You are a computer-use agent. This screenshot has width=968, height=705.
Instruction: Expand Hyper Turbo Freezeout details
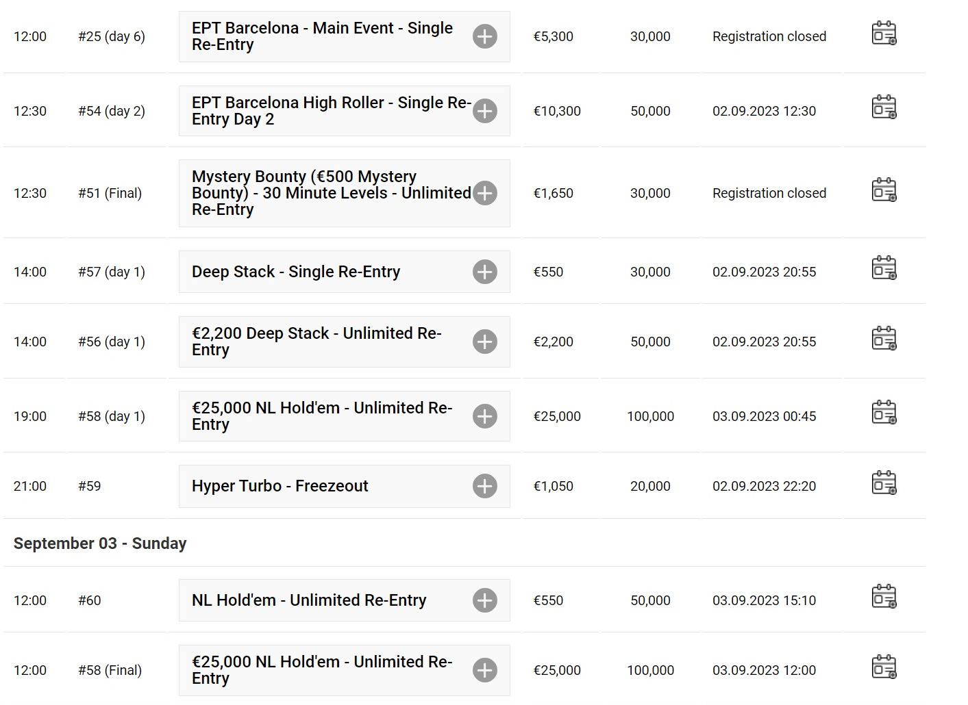485,486
